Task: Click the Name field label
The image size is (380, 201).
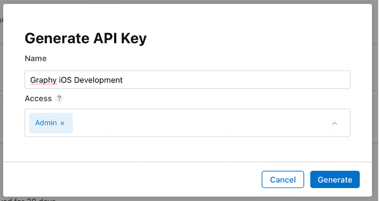Action: click(36, 58)
